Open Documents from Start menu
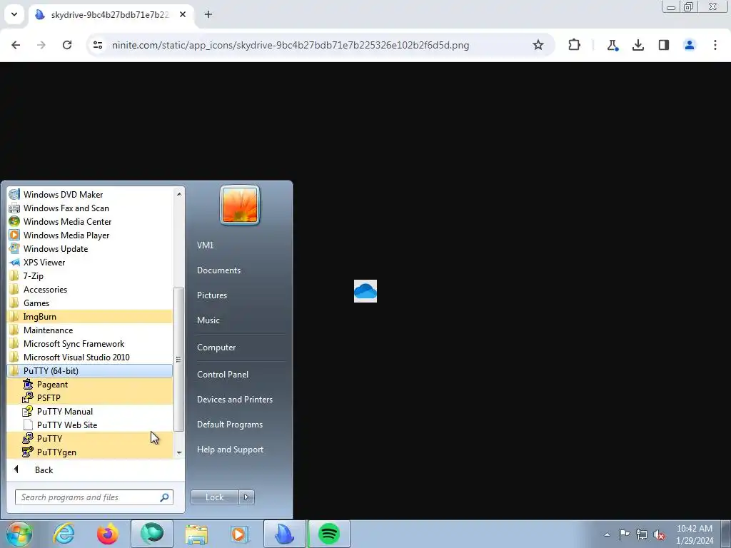Image resolution: width=731 pixels, height=548 pixels. coord(218,270)
